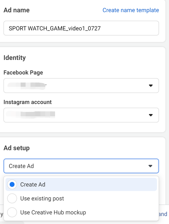Focus the Ad name text field

click(81, 28)
